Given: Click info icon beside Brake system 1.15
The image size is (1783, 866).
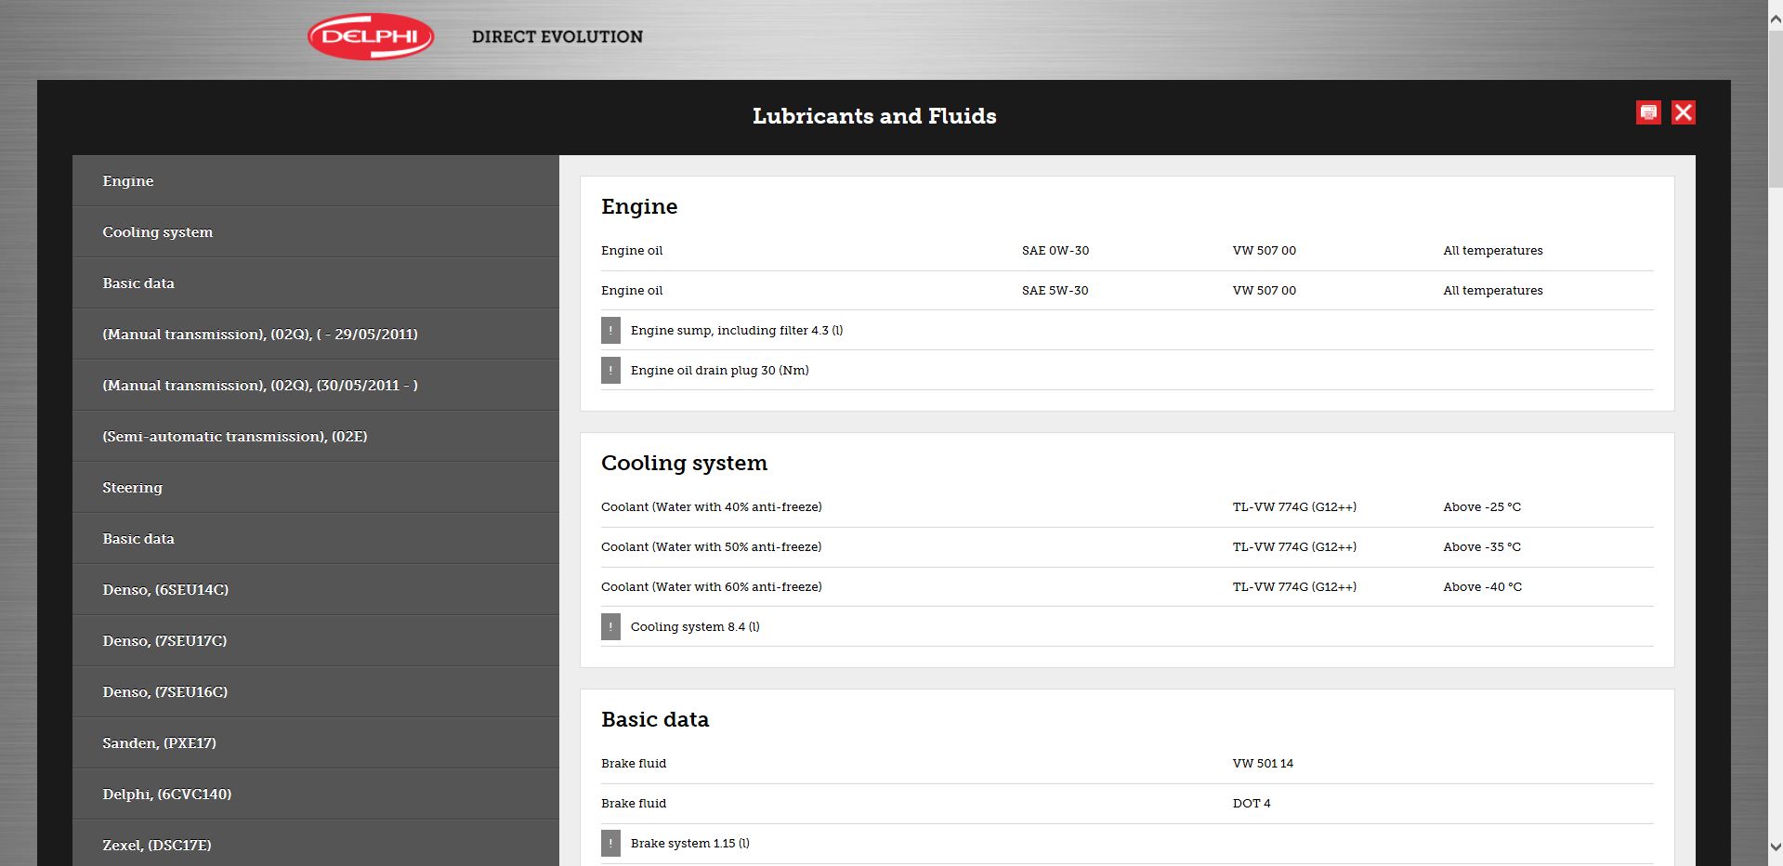Looking at the screenshot, I should point(610,843).
